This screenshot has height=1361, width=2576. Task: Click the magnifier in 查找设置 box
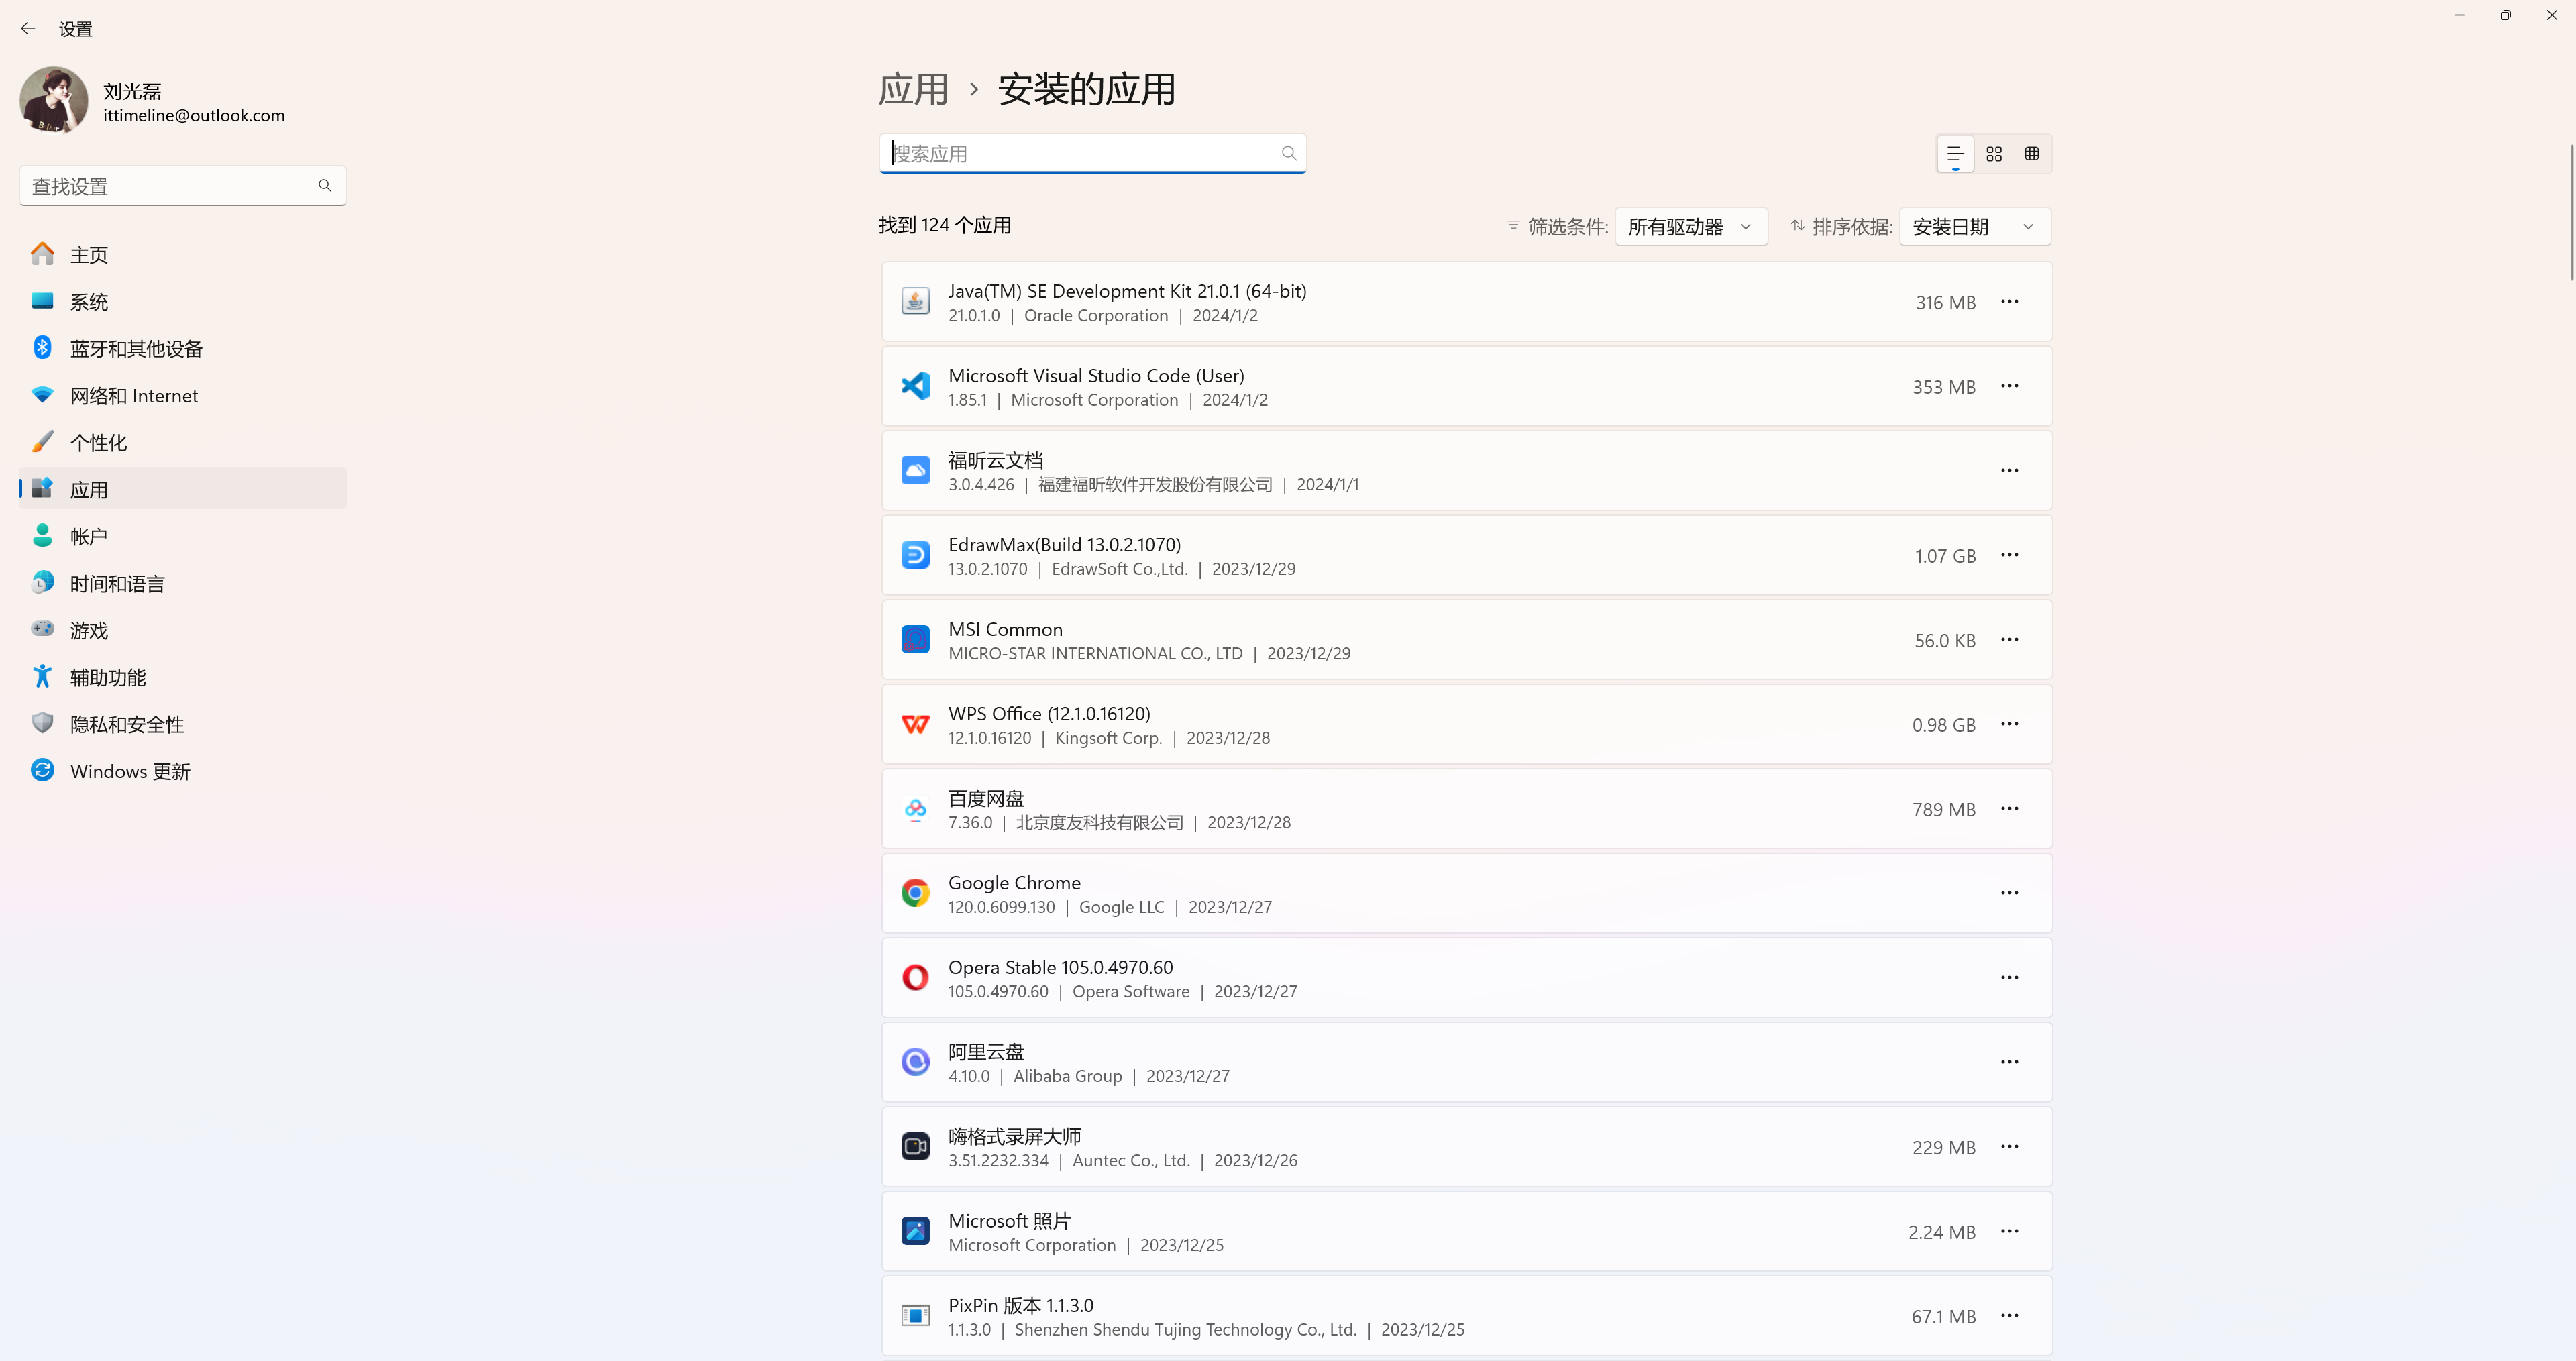(325, 186)
